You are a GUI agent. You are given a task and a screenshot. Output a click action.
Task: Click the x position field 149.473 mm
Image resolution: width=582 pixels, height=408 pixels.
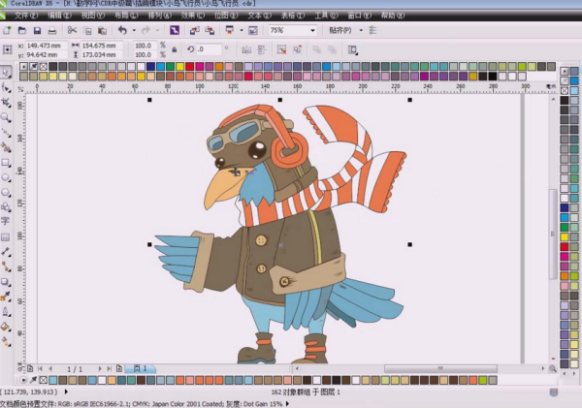47,46
